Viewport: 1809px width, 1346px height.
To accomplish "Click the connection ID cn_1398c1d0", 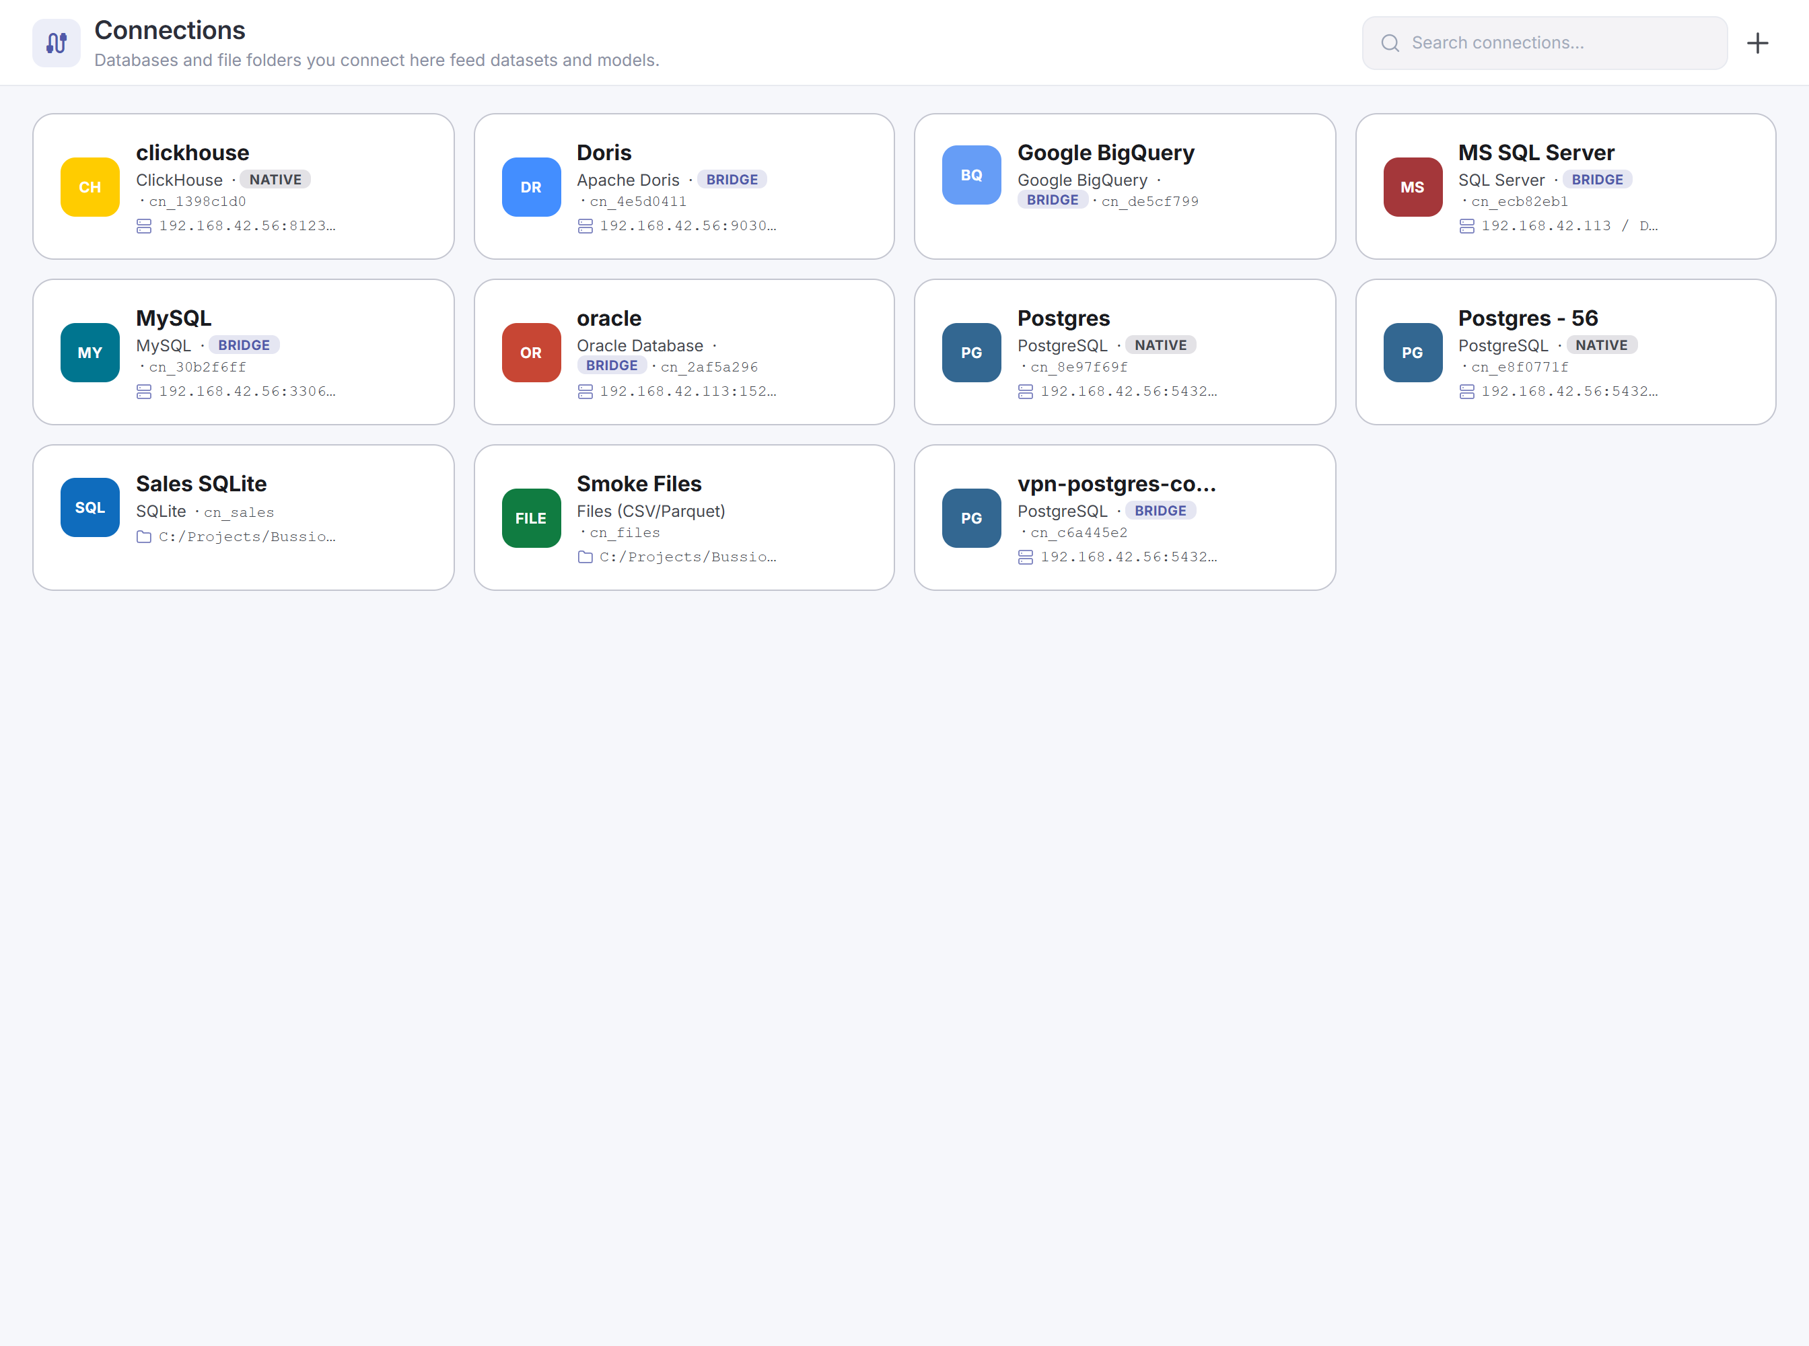I will coord(197,201).
